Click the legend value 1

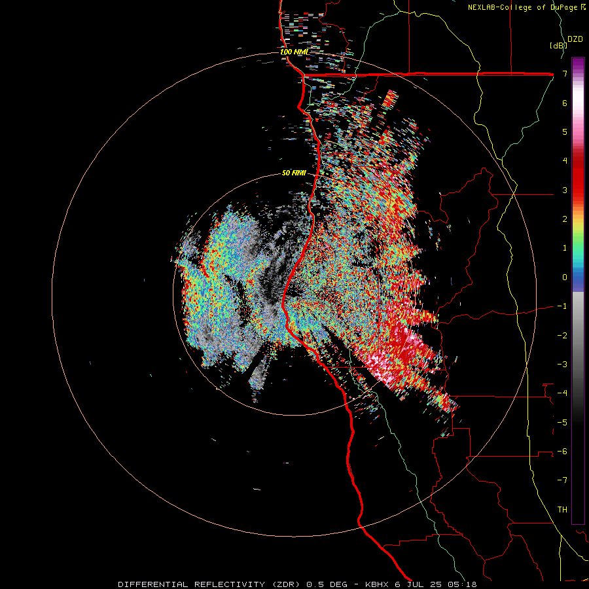point(565,248)
